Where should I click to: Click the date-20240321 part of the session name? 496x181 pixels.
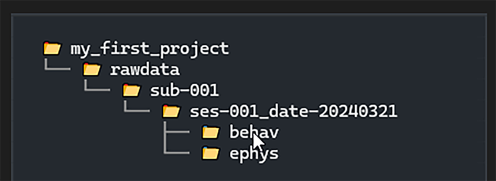coord(333,111)
